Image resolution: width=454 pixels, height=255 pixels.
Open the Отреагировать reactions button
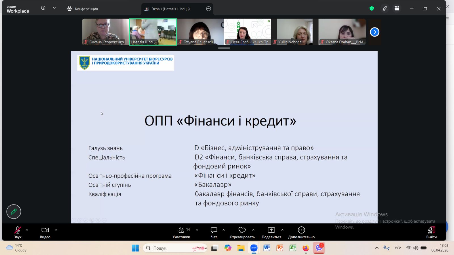click(x=242, y=232)
